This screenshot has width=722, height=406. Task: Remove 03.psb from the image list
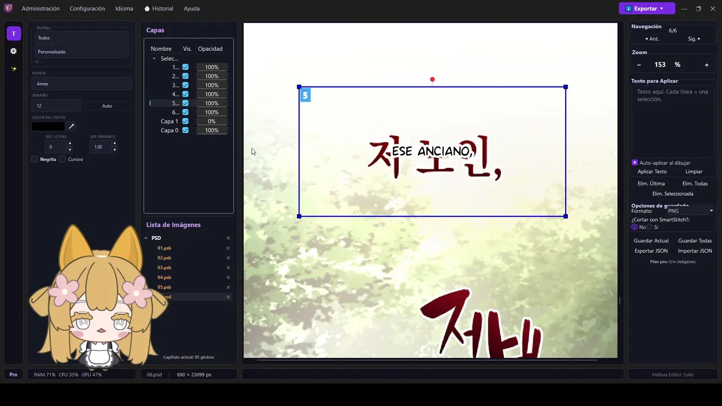pos(228,268)
